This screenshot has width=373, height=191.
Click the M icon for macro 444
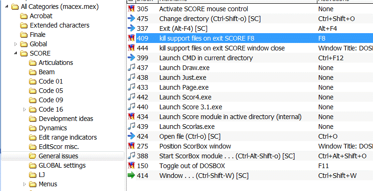click(131, 48)
